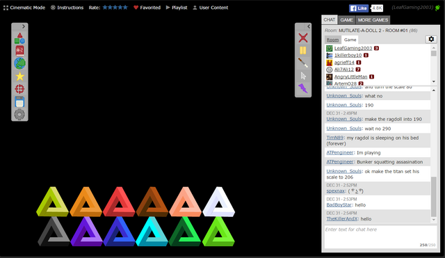Viewport: 445px width, 258px height.
Task: Open the MORE GAMES tab
Action: tap(373, 20)
